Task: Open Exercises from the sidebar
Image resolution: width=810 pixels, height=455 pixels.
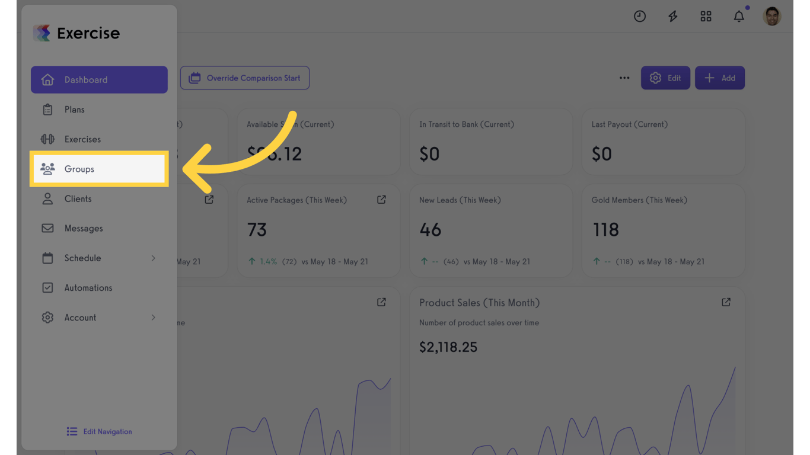Action: pos(99,139)
